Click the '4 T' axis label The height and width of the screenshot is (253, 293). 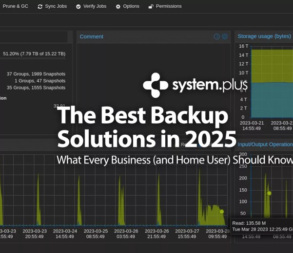pos(244,100)
